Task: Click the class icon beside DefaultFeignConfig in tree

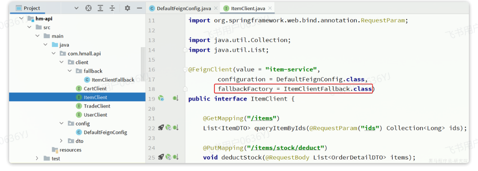Action: (79, 132)
